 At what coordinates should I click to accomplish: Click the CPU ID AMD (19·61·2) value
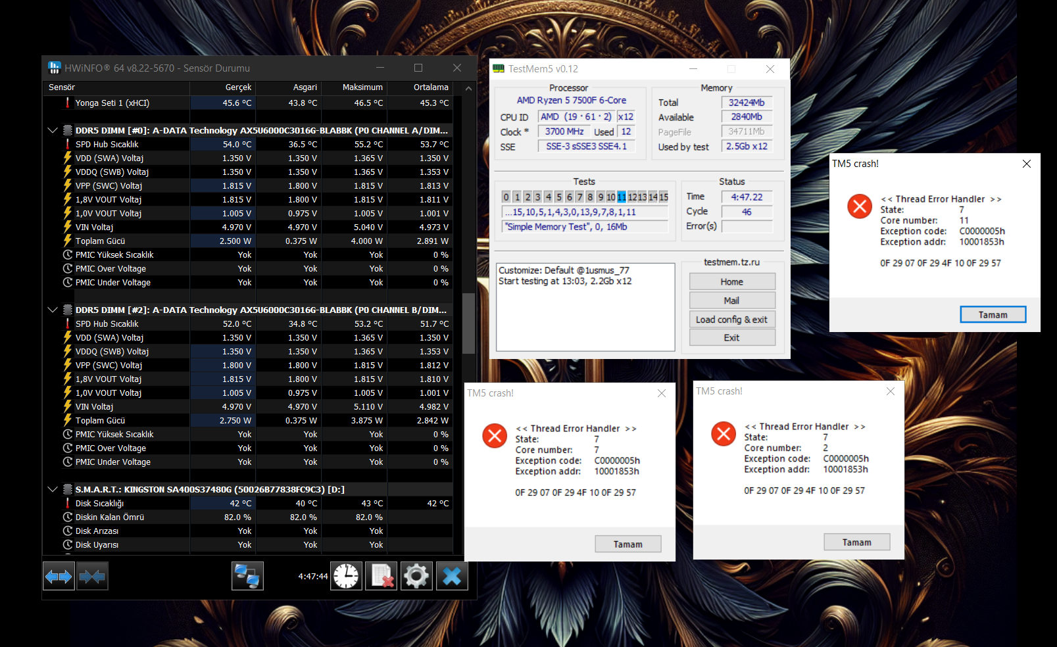pos(576,116)
